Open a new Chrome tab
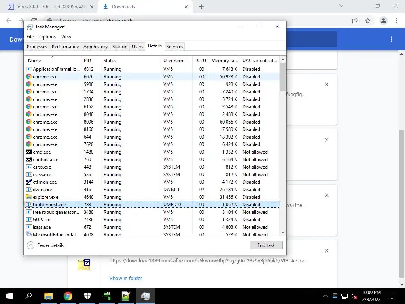Screen dimensions: 405x304 (x=201, y=7)
